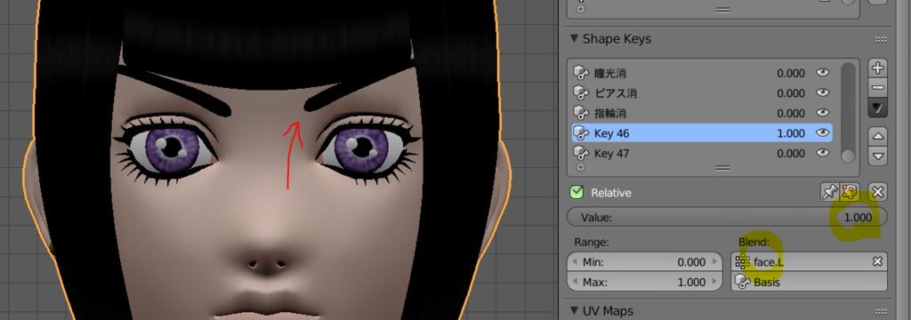Select the ピアス消 shape key row
The image size is (911, 320).
[x=702, y=93]
